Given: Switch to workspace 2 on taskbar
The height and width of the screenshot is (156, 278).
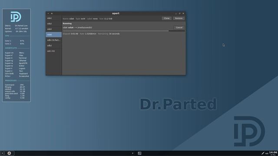Looking at the screenshot, I should coord(132,153).
